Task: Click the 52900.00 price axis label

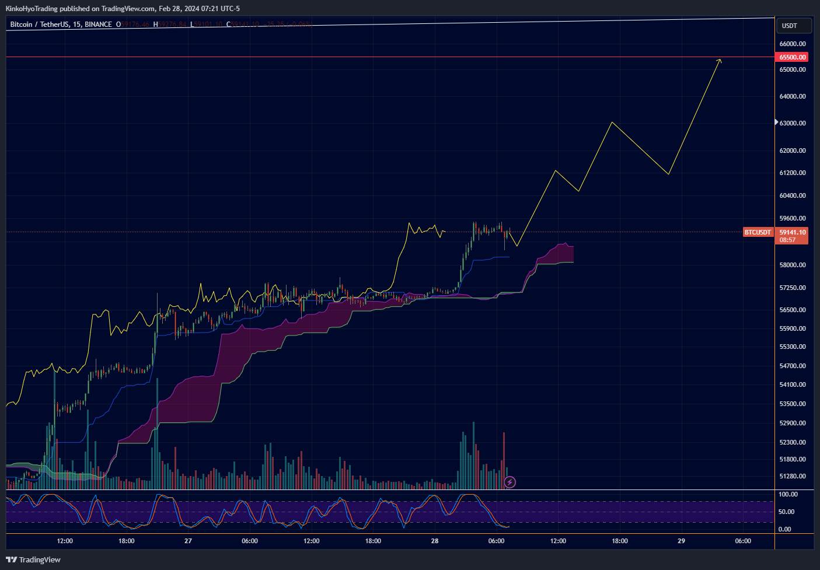Action: 793,423
